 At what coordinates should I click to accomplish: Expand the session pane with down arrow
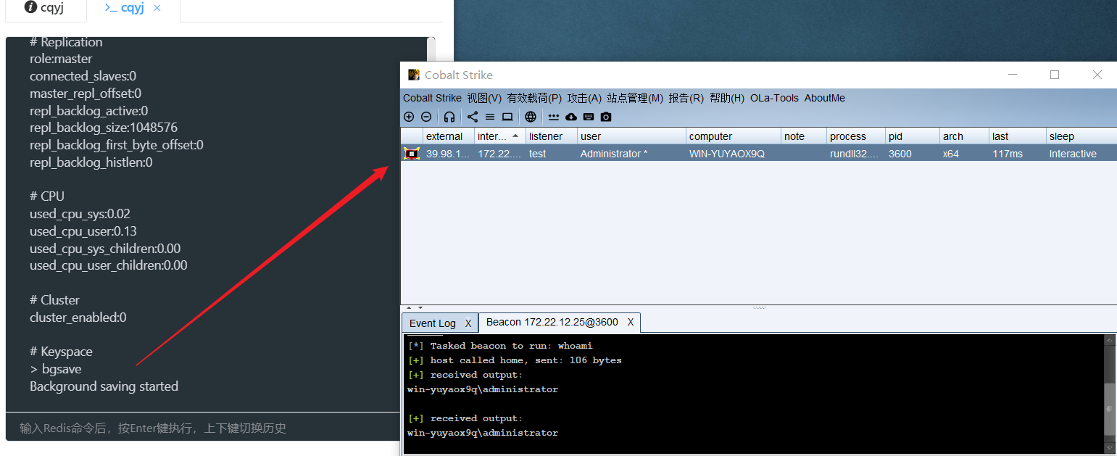[x=420, y=308]
